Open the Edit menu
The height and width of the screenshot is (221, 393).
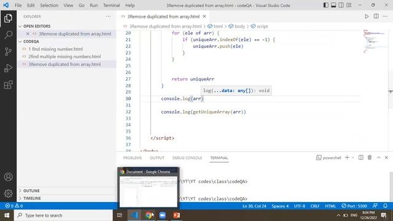(x=31, y=6)
